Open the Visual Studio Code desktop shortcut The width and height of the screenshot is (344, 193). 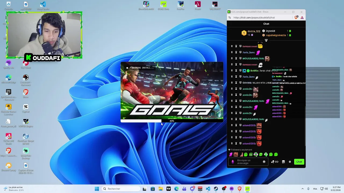43,6
